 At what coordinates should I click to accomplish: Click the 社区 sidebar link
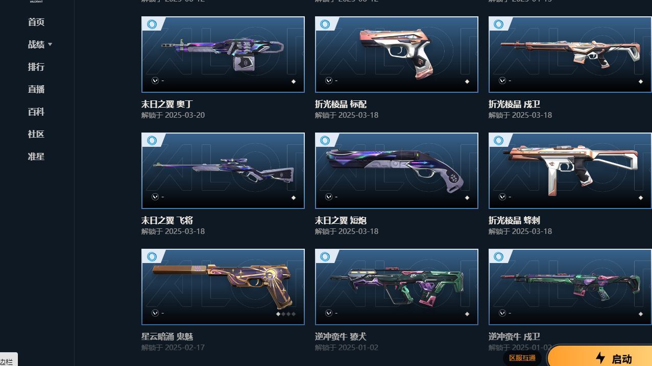coord(36,134)
